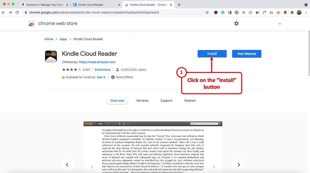Go to Apps in the breadcrumb
The height and width of the screenshot is (173, 310).
click(63, 39)
